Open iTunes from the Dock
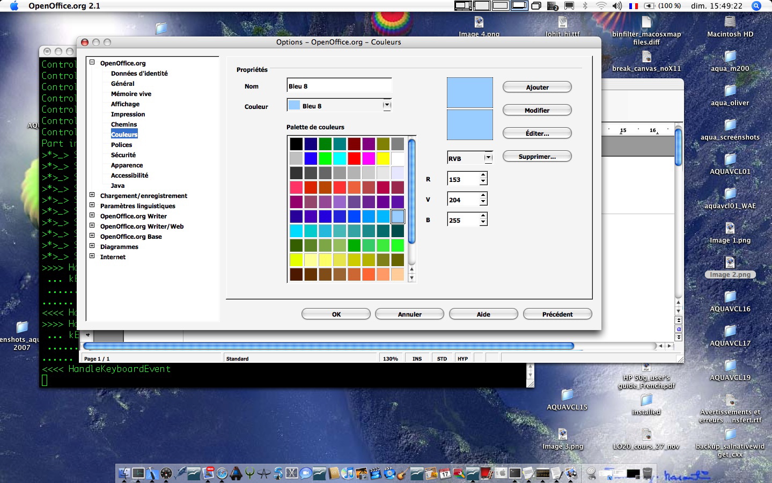 click(348, 473)
